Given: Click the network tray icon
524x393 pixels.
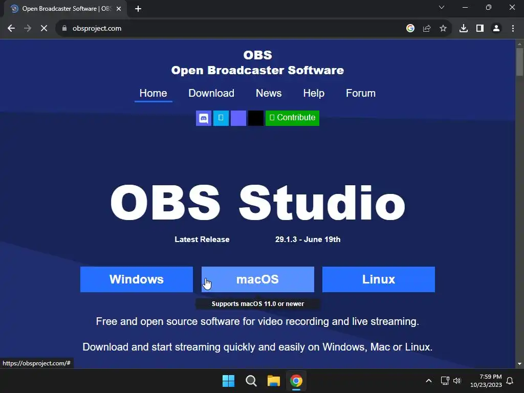Looking at the screenshot, I should 445,381.
